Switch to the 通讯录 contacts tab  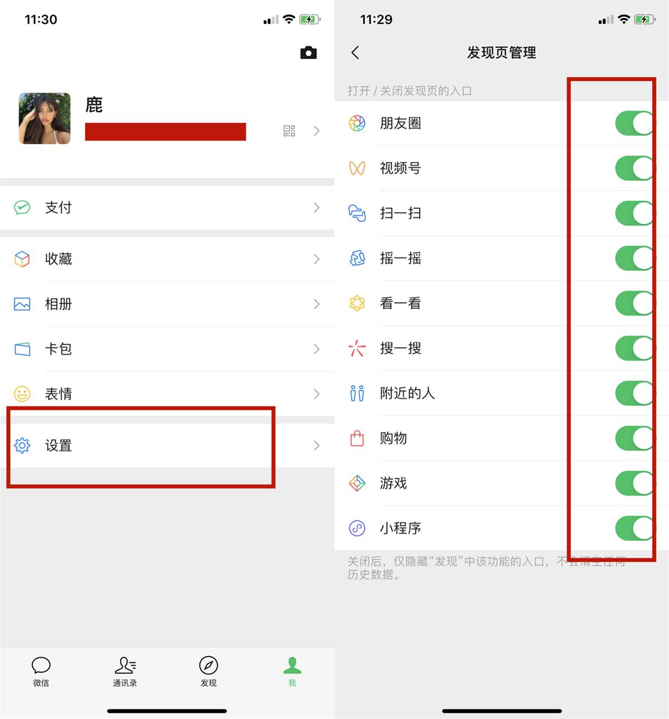tap(125, 672)
